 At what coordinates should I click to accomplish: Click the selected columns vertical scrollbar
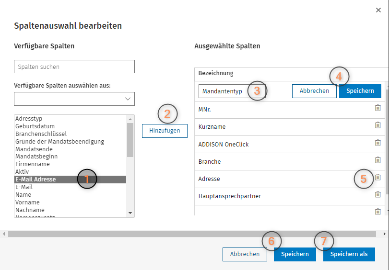coord(387,141)
